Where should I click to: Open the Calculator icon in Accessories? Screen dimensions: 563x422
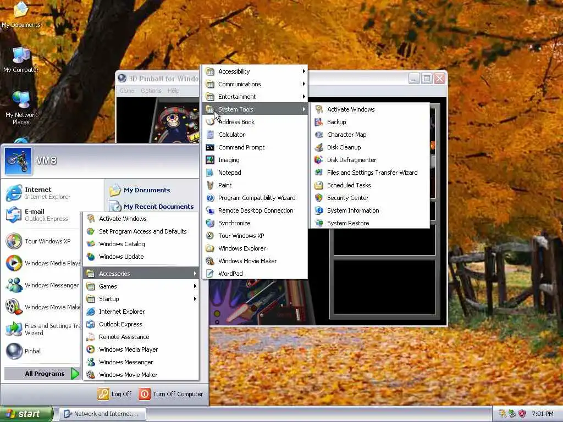pos(210,135)
